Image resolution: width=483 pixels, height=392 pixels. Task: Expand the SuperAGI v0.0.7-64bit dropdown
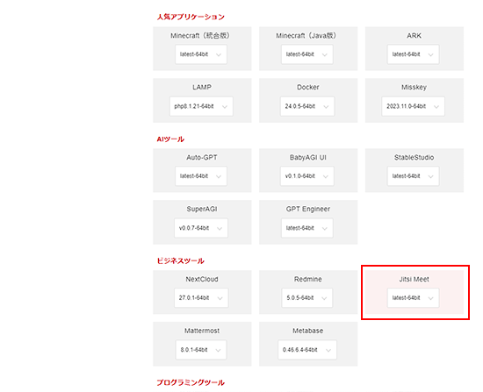(201, 228)
